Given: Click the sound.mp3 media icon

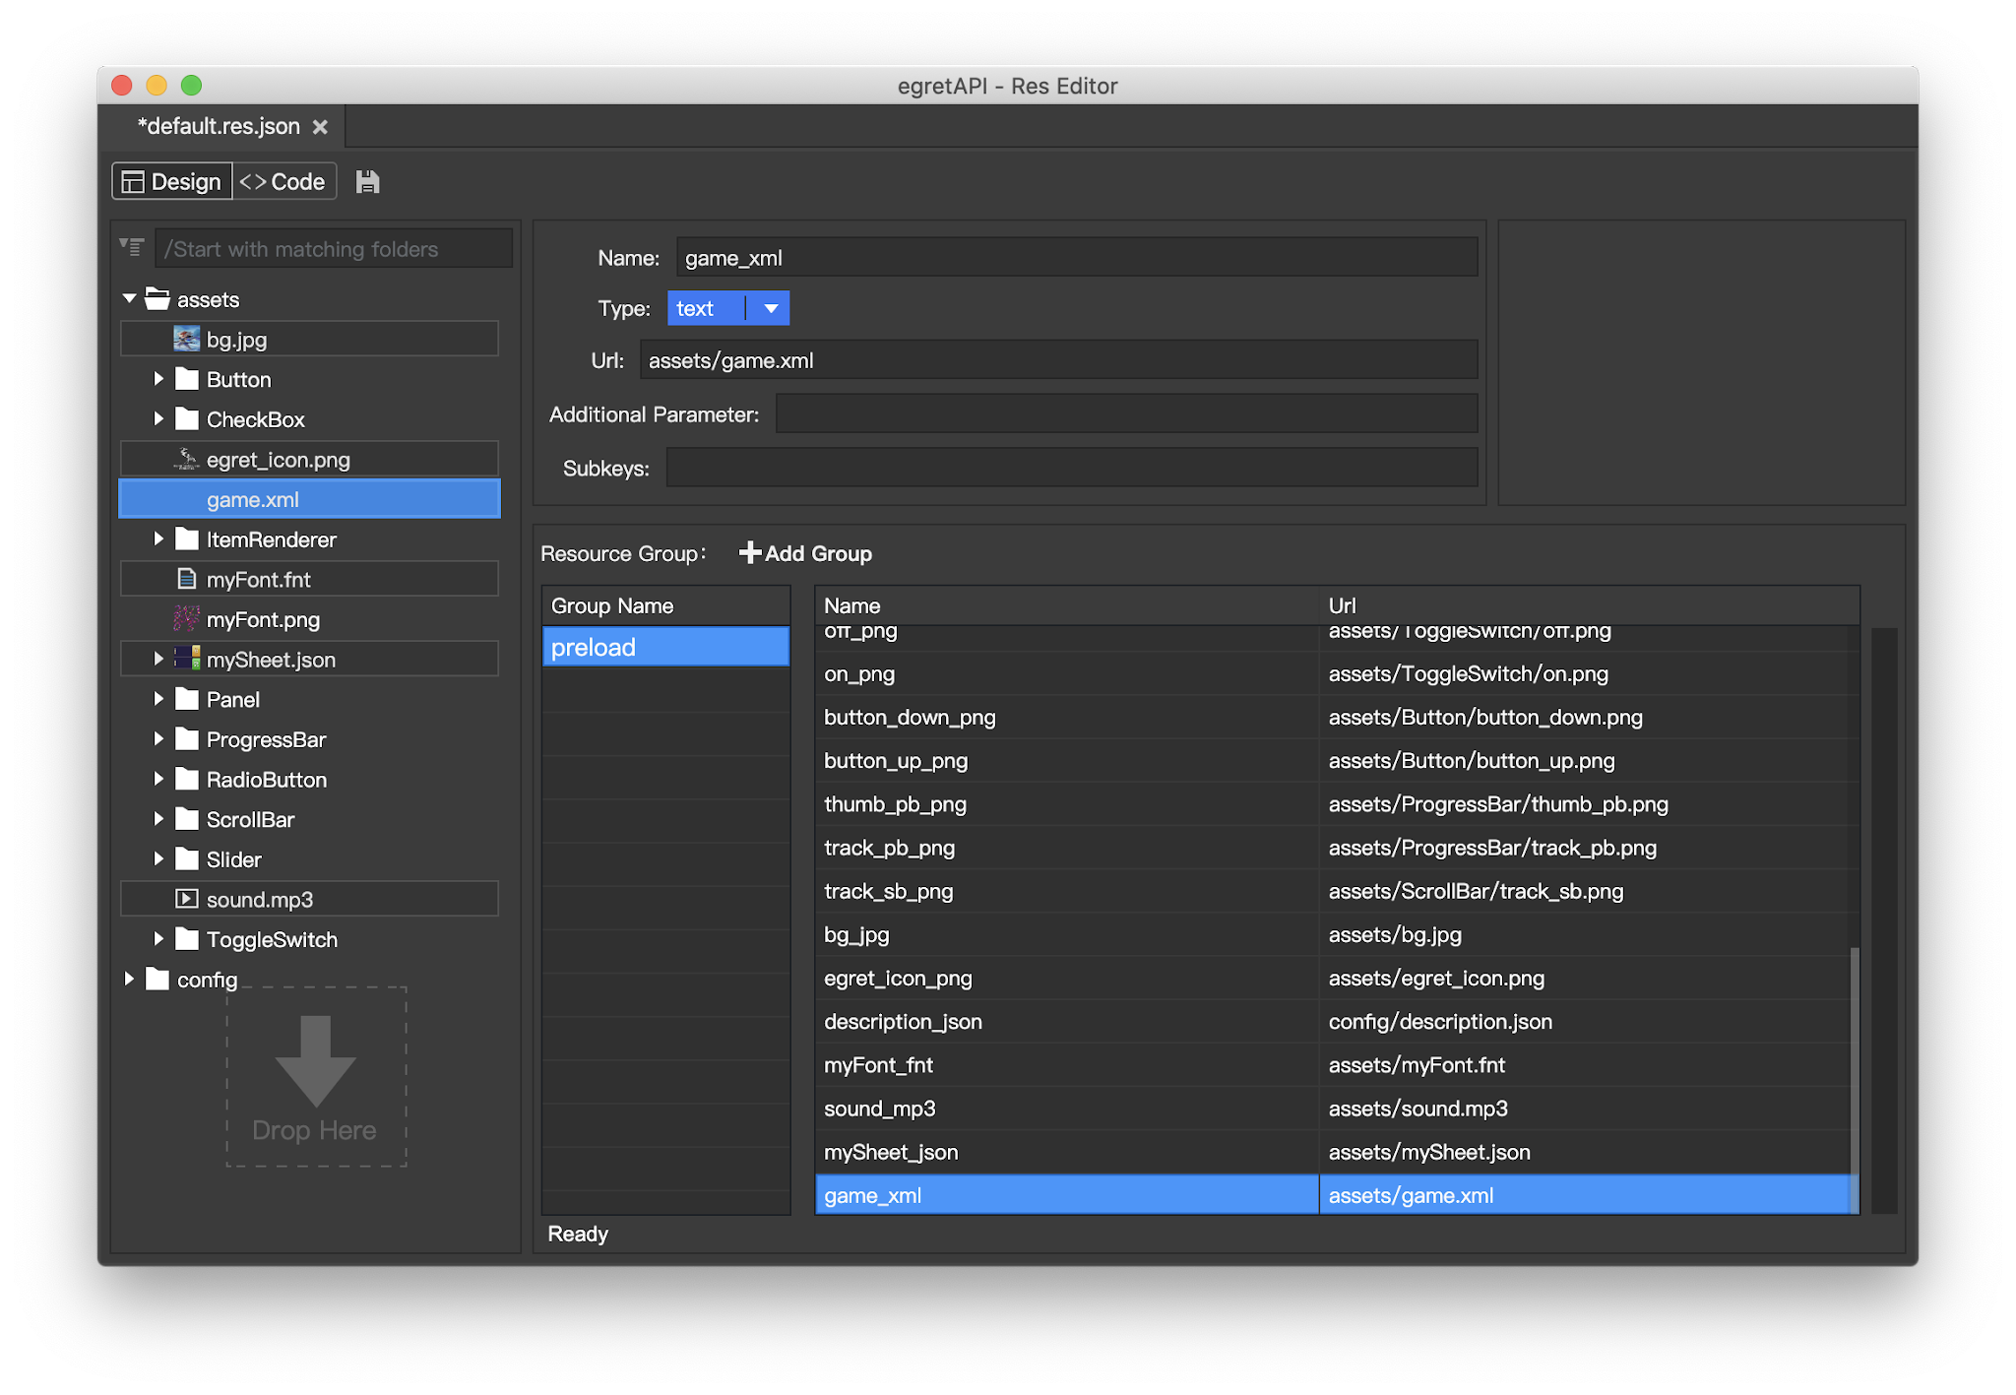Looking at the screenshot, I should pos(185,898).
